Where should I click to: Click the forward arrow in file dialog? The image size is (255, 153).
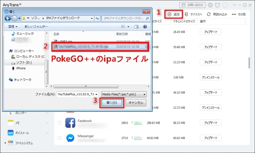coord(14,18)
